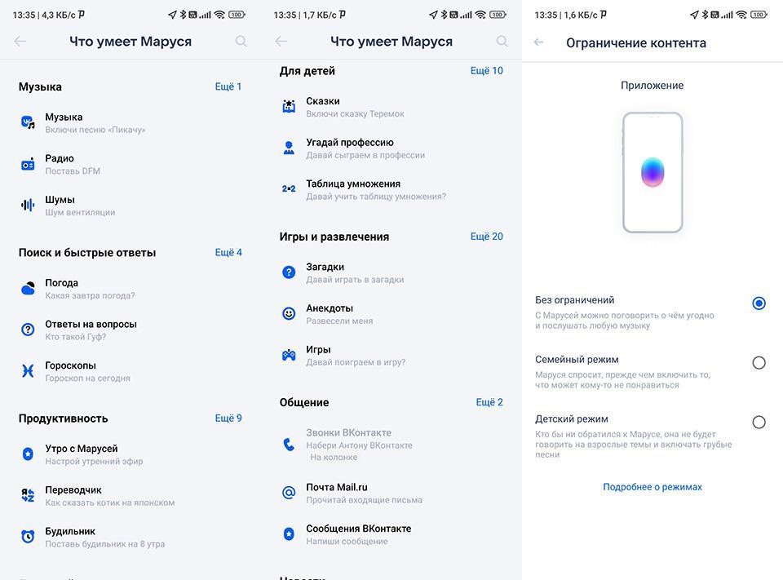Expand Productivity section via "Ещё 9"
Screen dimensions: 783x580
point(228,418)
